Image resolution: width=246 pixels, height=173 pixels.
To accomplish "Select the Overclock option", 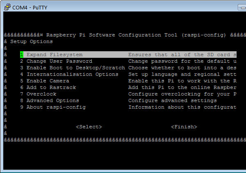I will click(x=38, y=94).
